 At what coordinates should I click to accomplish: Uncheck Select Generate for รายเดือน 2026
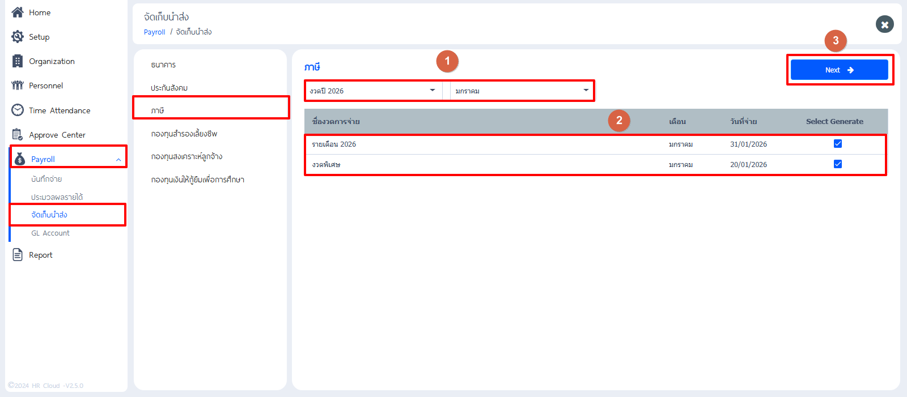pos(838,144)
